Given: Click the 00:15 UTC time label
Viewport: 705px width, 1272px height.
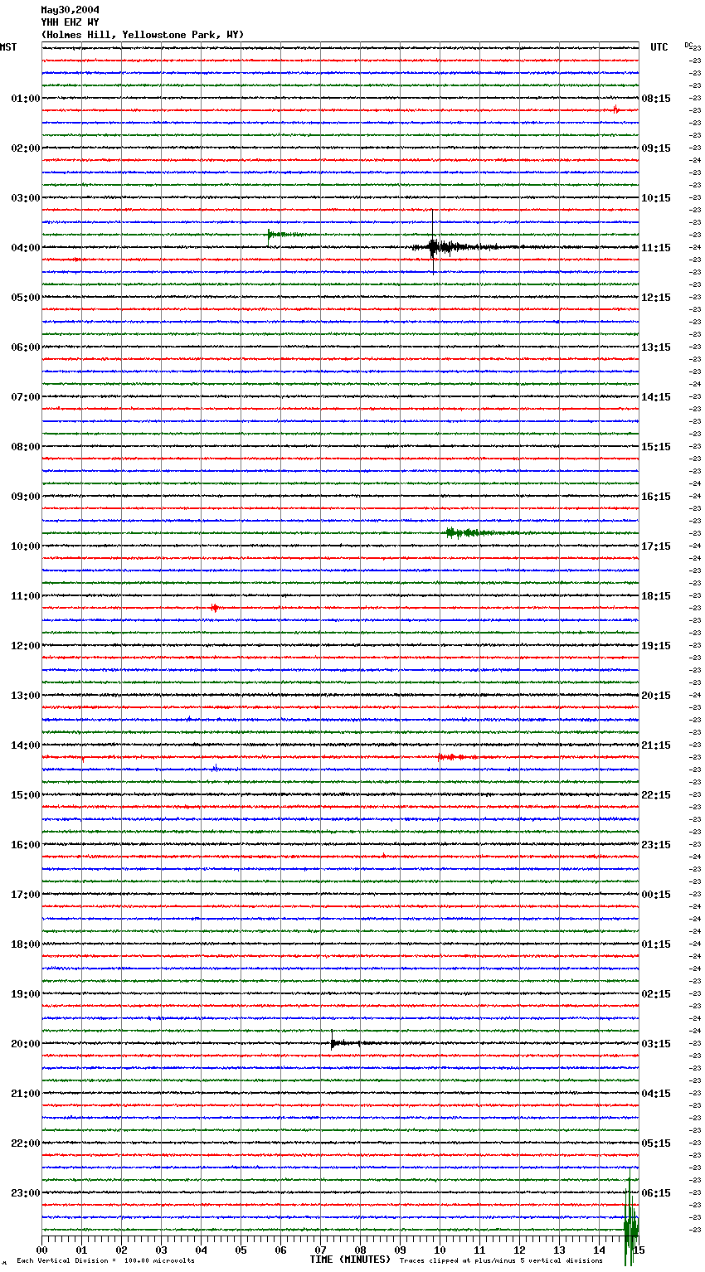Looking at the screenshot, I should (x=656, y=895).
